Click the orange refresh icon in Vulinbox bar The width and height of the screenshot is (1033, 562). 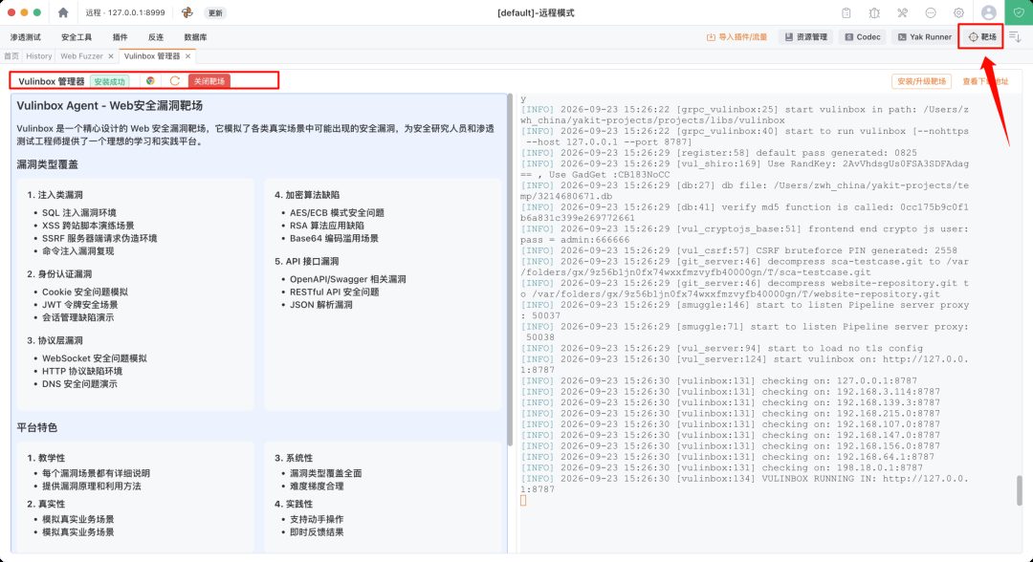click(175, 81)
